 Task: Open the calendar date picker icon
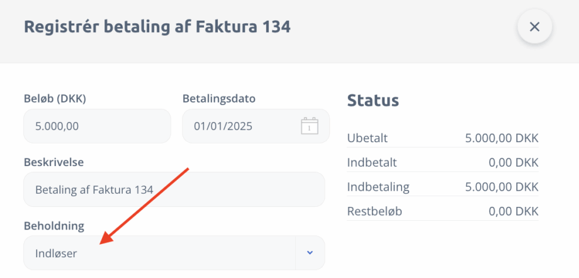(309, 126)
